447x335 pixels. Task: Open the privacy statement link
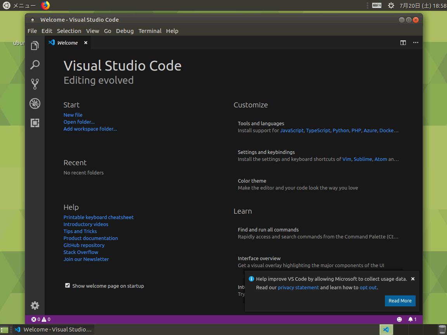pos(298,288)
